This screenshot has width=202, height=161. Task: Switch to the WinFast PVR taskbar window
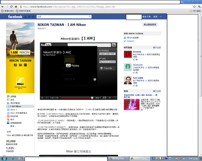[x=118, y=159]
